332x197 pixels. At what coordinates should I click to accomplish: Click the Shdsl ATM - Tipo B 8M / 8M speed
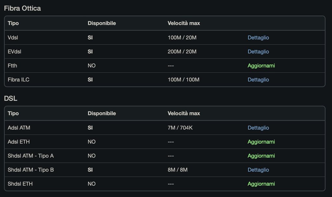177,170
